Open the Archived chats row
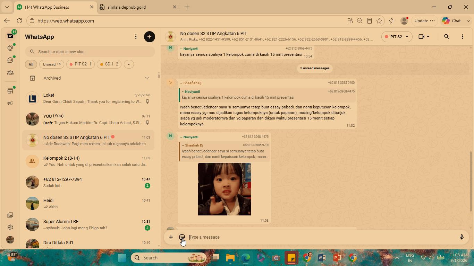This screenshot has width=474, height=266. tap(88, 78)
